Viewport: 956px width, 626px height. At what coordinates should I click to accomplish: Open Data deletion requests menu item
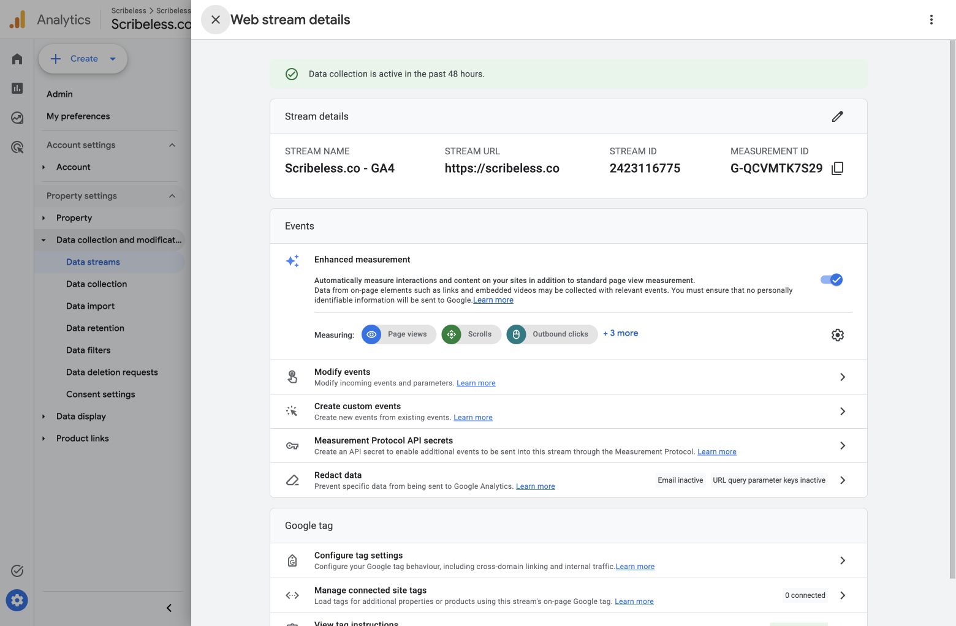pos(112,372)
